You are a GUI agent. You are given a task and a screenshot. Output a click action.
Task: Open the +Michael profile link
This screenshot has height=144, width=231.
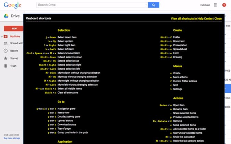205,5
